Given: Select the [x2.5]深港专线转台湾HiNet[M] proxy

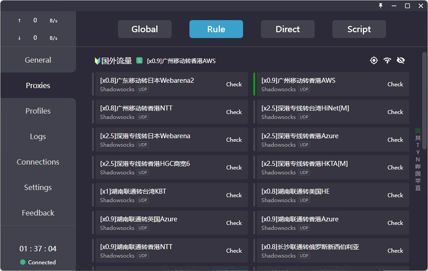Looking at the screenshot, I should pyautogui.click(x=331, y=112).
